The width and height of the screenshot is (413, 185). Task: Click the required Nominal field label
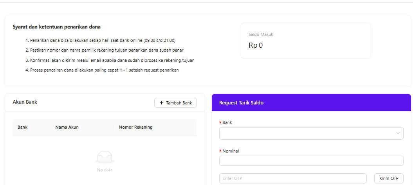pos(231,151)
